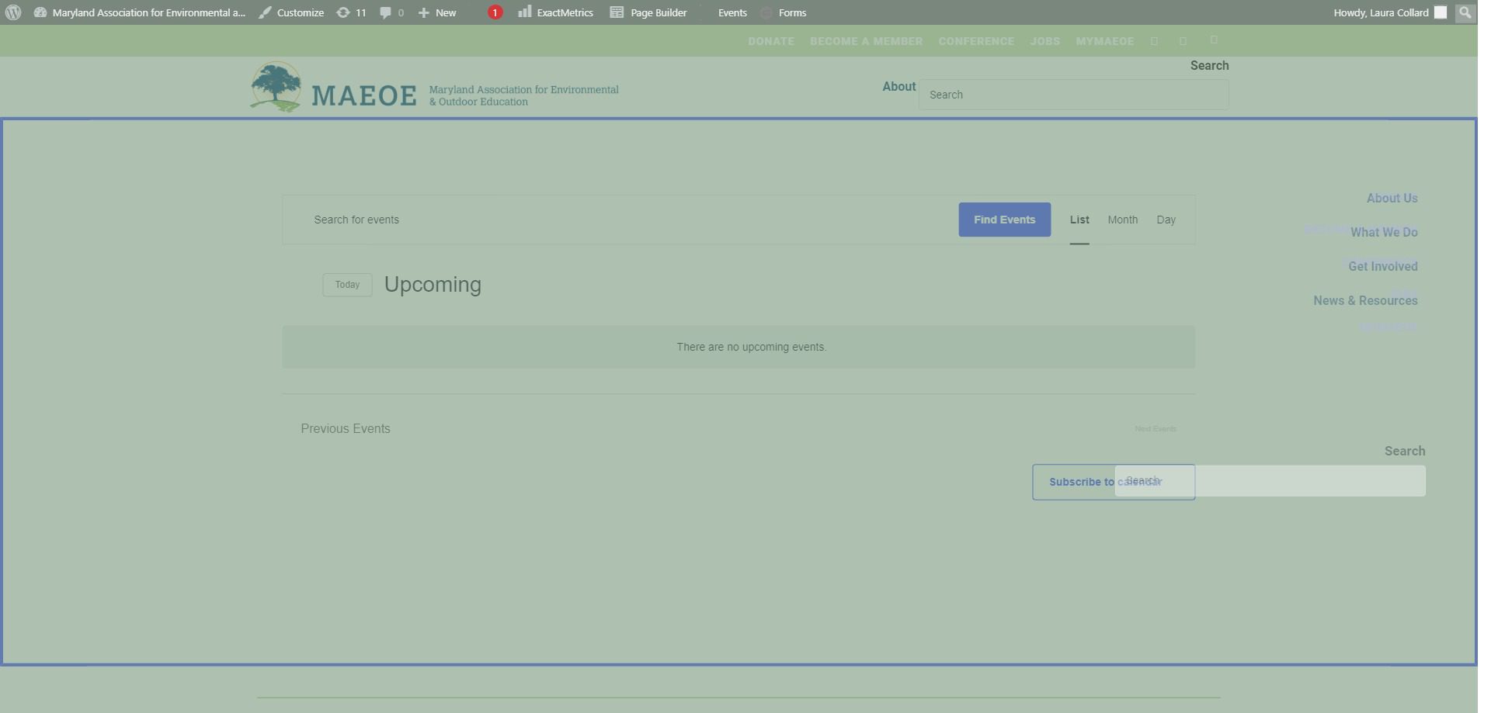Open ExactMetrics bar chart icon

tap(525, 12)
